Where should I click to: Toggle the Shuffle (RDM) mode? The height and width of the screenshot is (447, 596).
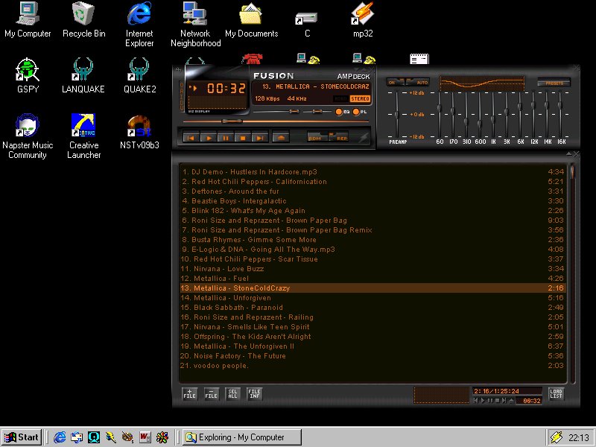click(317, 138)
